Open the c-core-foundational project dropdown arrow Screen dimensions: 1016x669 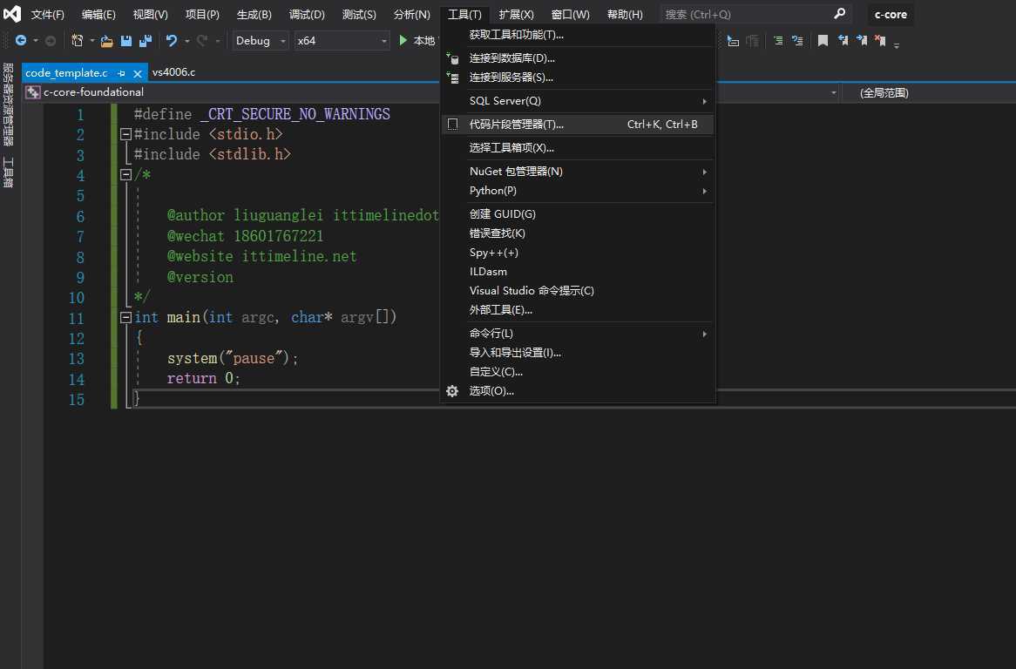click(834, 93)
